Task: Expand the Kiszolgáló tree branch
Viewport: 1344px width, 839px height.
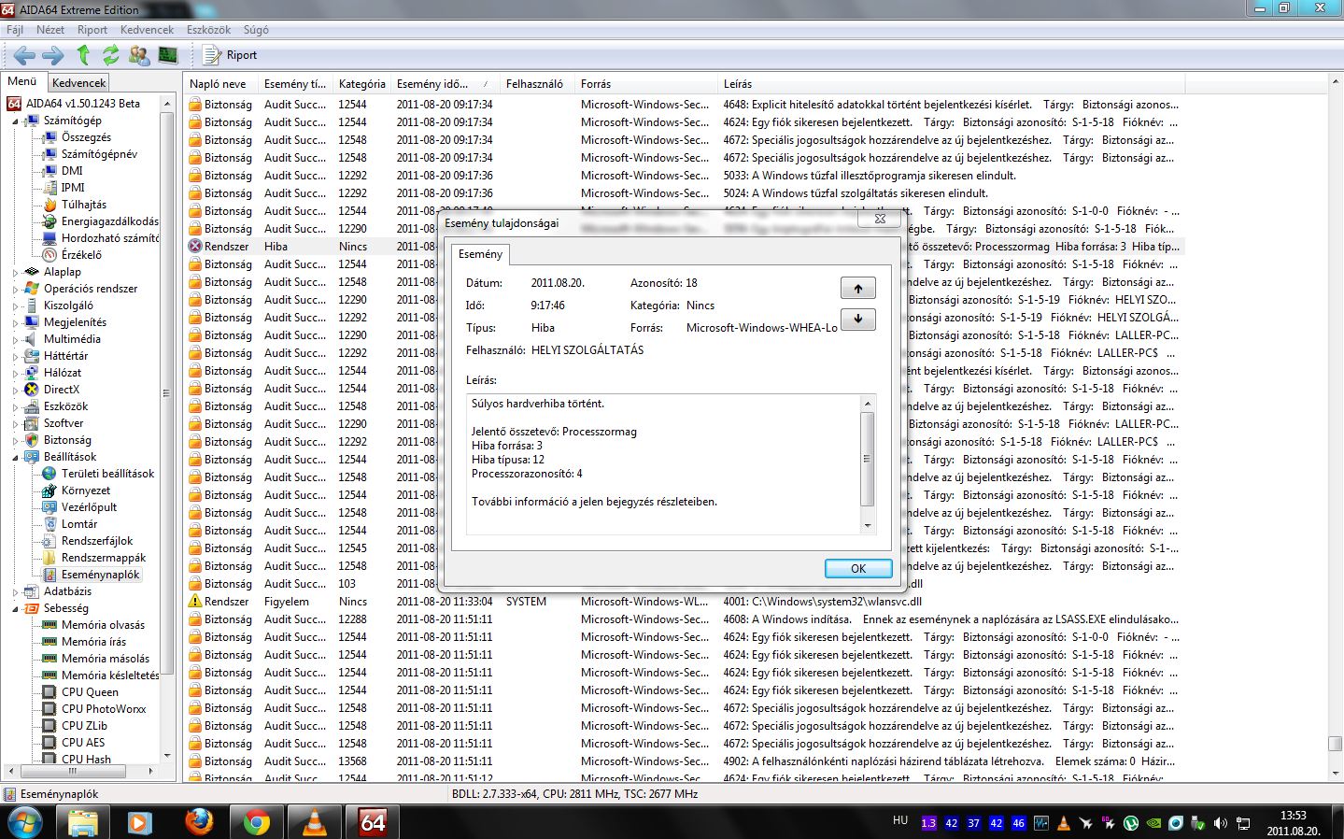Action: (15, 306)
